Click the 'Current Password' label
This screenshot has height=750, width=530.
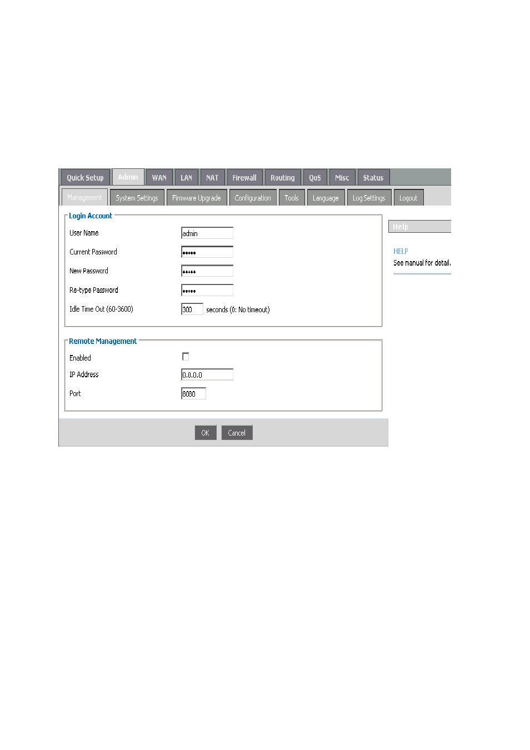click(x=93, y=252)
